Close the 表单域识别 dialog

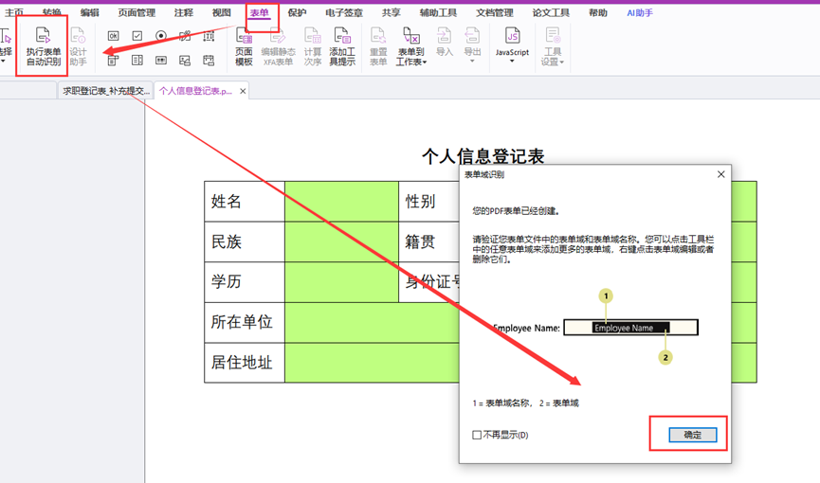(x=720, y=175)
